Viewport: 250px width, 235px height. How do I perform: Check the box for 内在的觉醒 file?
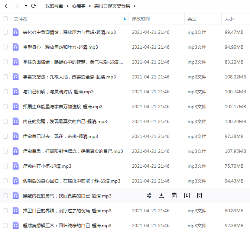[6, 122]
